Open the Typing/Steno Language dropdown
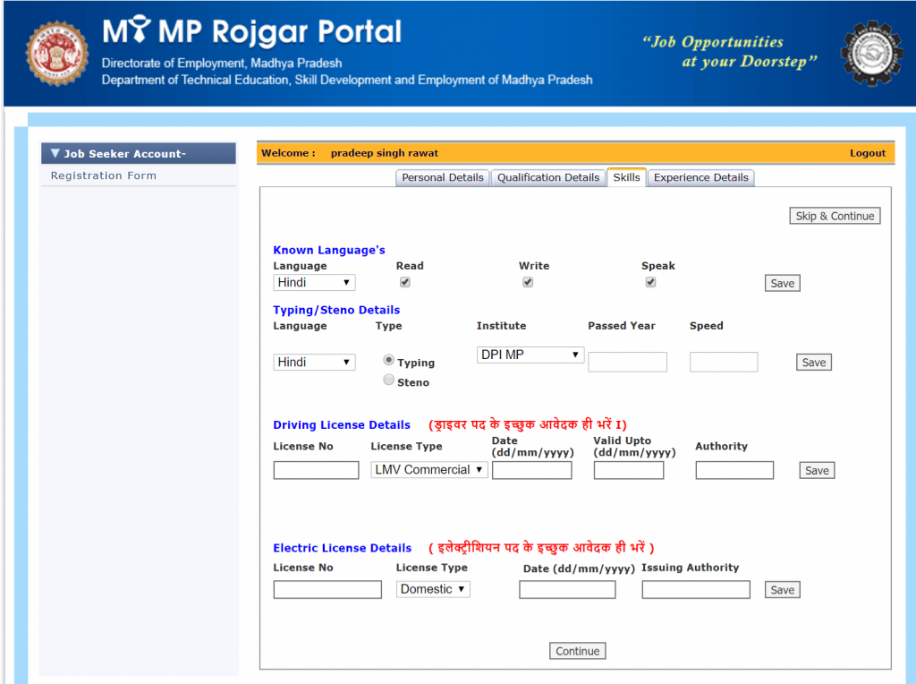Screen dimensions: 916x684 coord(314,362)
